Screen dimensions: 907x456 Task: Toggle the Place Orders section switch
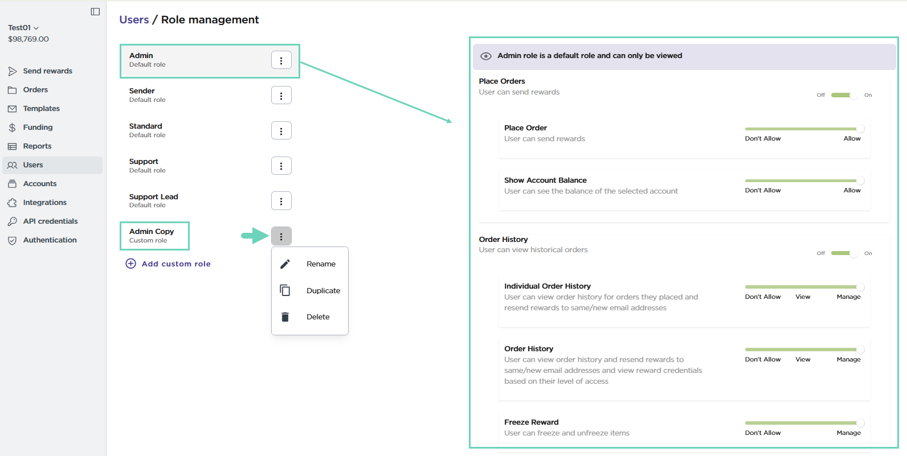click(x=844, y=95)
